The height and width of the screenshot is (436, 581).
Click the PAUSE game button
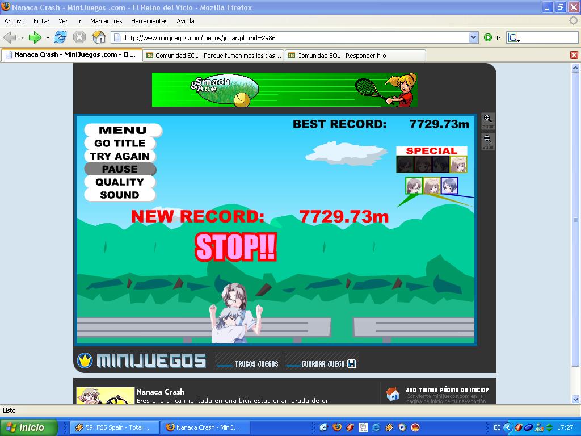(x=120, y=169)
